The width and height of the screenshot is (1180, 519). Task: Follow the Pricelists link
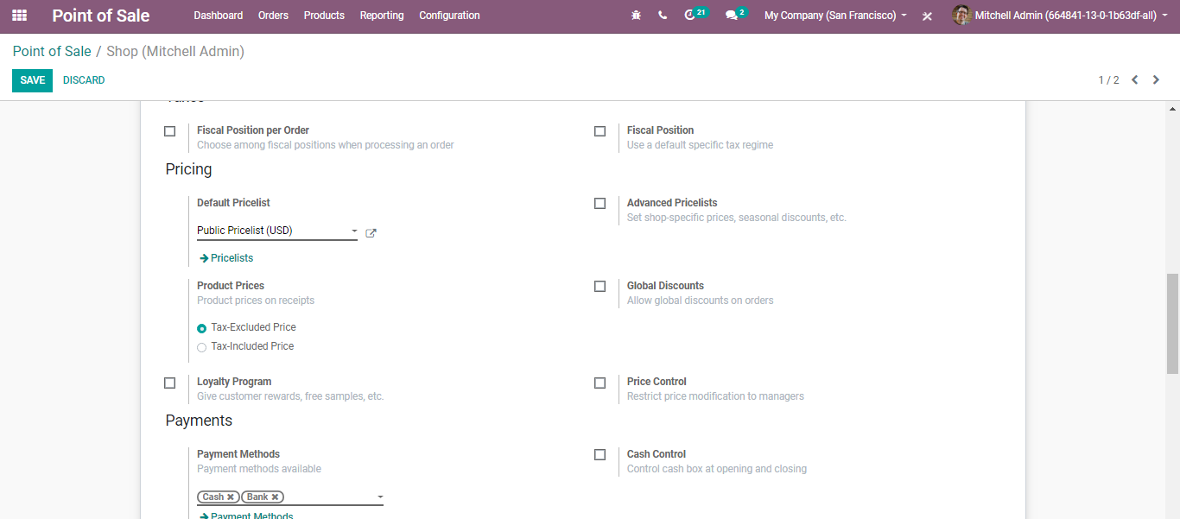[x=232, y=258]
